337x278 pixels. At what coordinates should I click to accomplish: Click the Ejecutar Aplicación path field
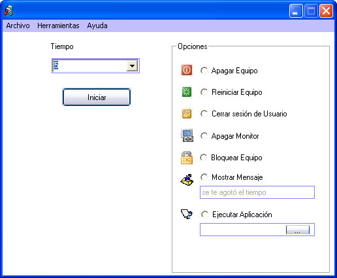coord(243,230)
